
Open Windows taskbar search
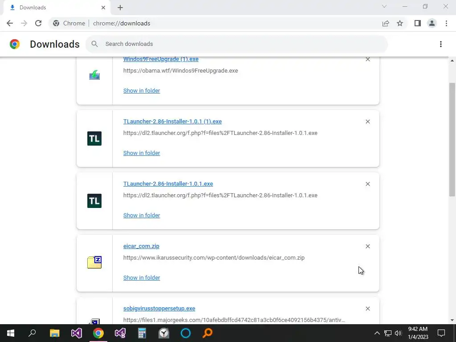pos(32,333)
